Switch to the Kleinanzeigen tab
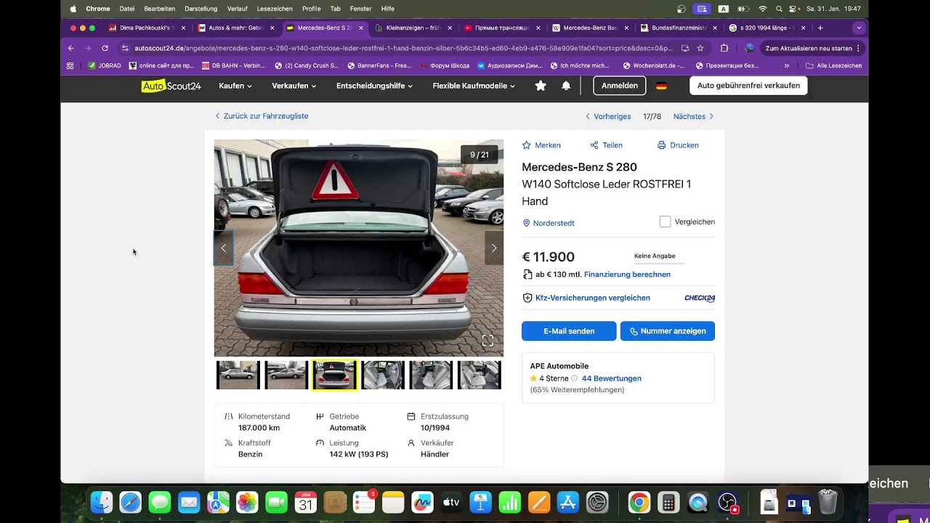The image size is (930, 523). coord(413,28)
